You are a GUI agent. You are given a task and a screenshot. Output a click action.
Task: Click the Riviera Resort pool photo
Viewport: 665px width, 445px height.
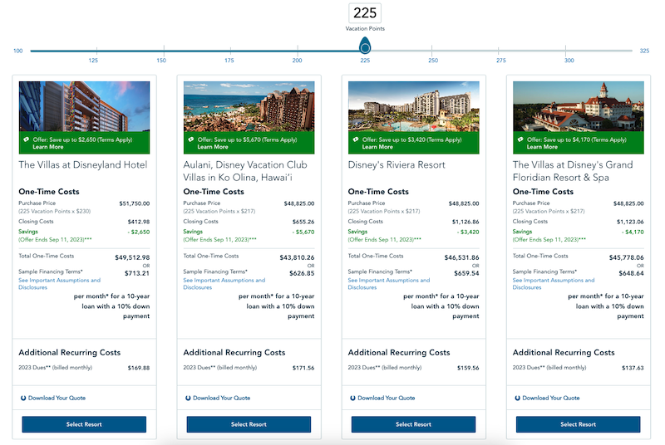413,106
